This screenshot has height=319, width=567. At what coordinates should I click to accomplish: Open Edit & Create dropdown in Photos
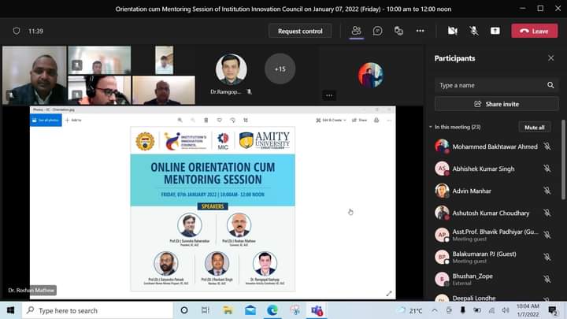pos(331,120)
